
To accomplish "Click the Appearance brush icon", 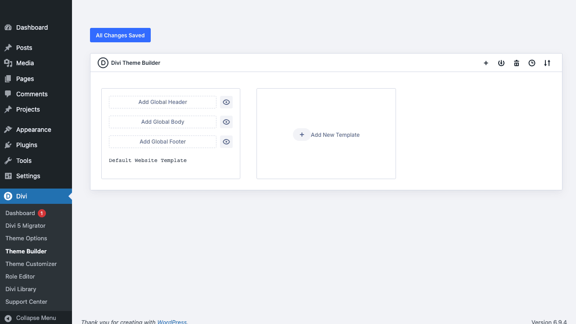I will [8, 130].
